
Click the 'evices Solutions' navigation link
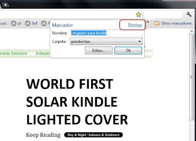pos(13,53)
